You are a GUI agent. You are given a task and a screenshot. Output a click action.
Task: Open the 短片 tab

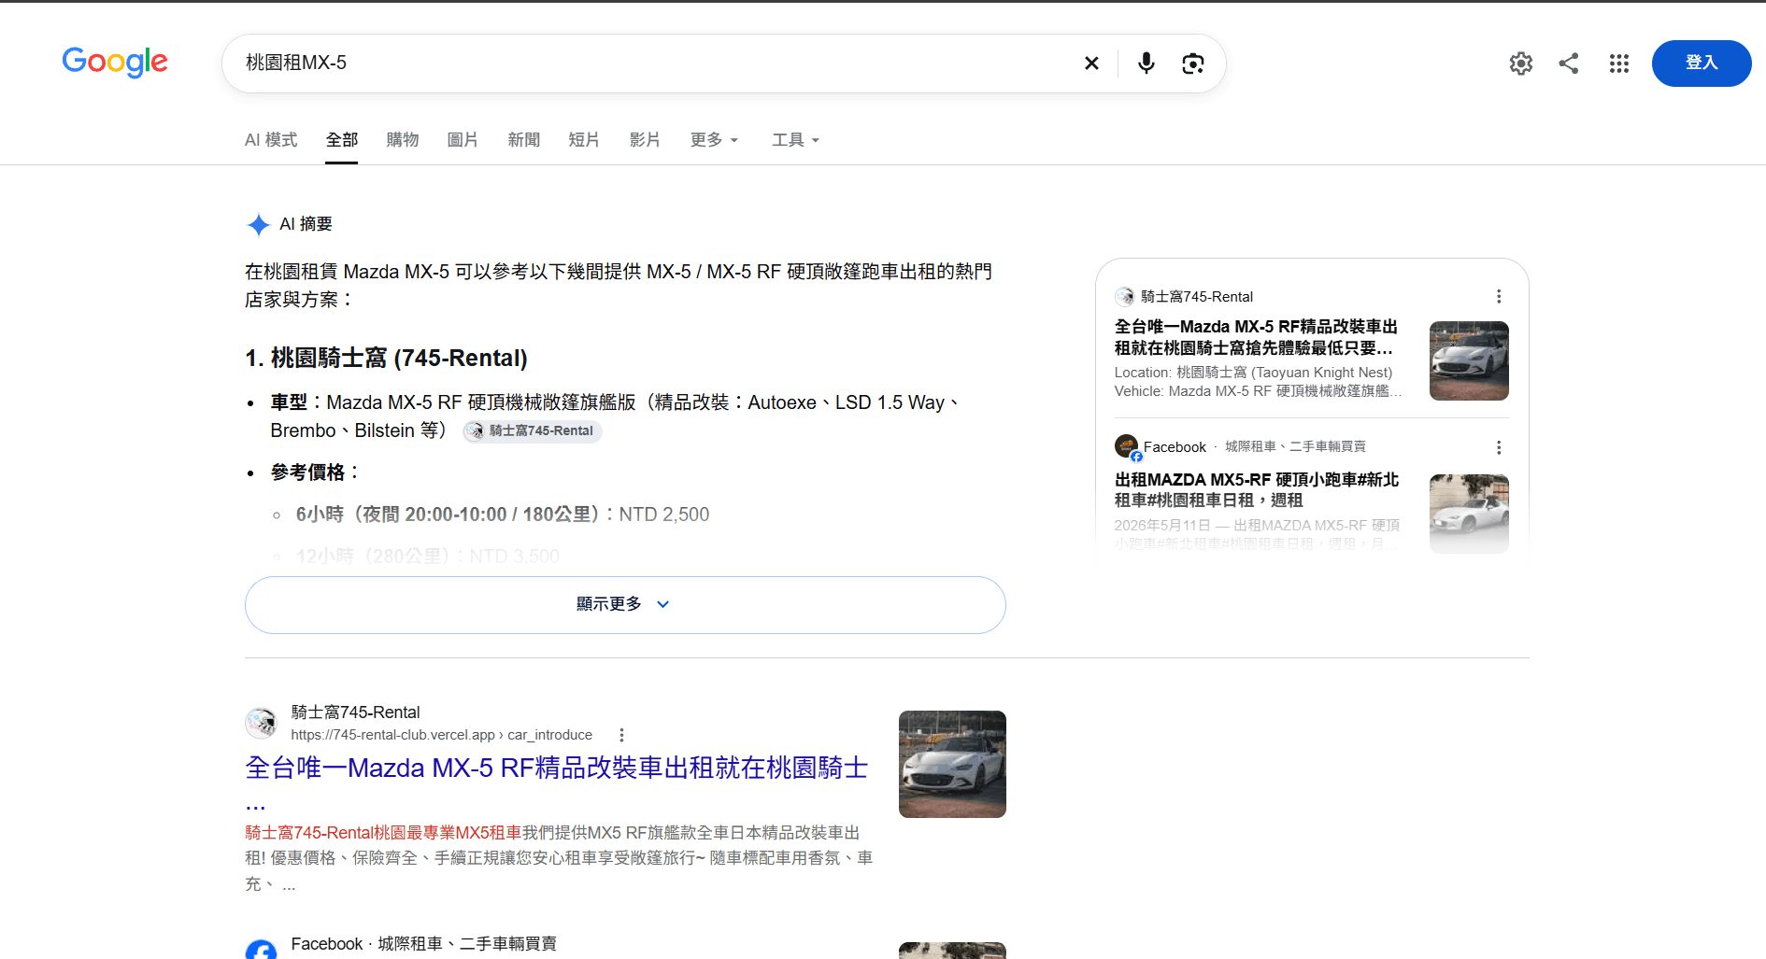(x=584, y=140)
